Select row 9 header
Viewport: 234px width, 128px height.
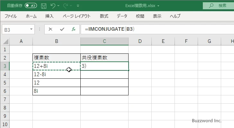5,116
